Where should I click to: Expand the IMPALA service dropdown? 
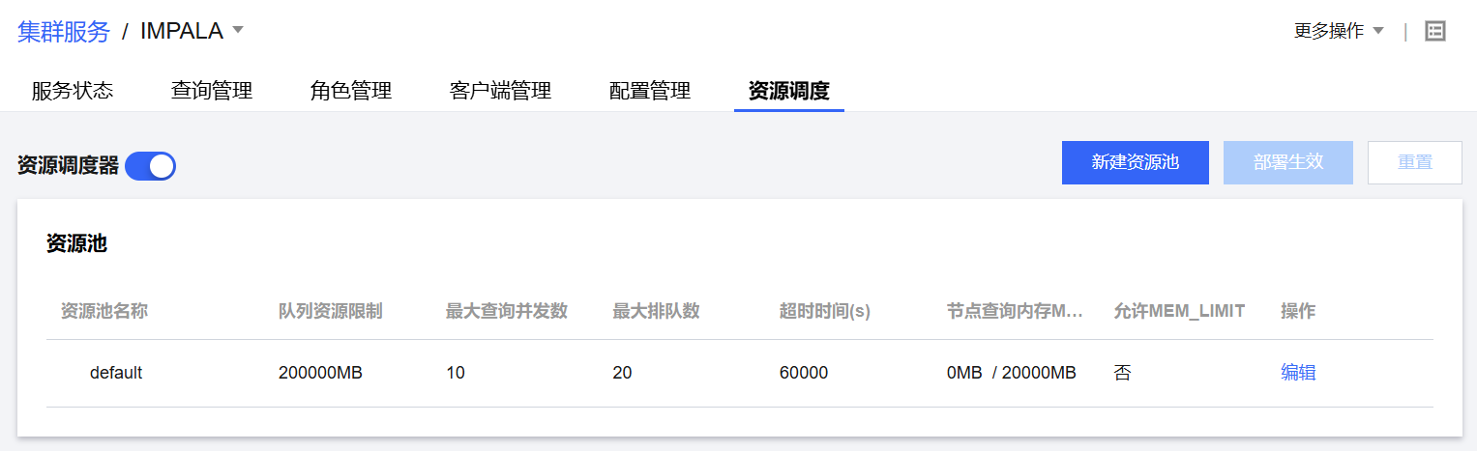tap(238, 30)
